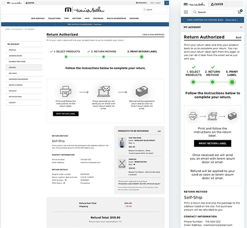This screenshot has height=228, width=247.
Task: Open the mobile shopping cart icon
Action: (240, 12)
